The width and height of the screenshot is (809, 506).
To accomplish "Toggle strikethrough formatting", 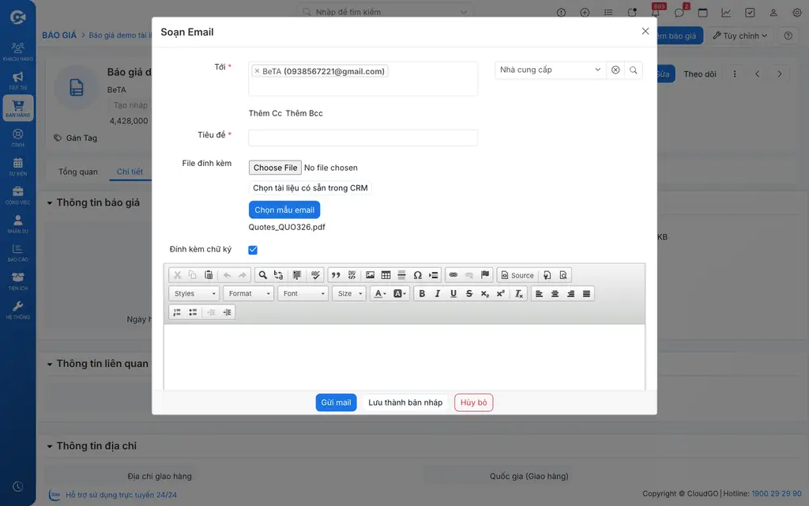I will click(x=469, y=294).
